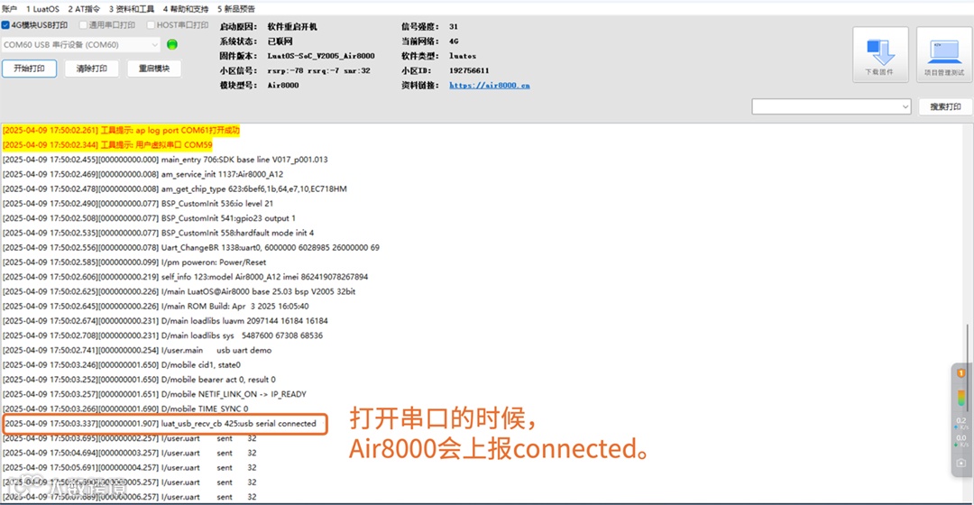
Task: Click the 开始打印 button
Action: point(29,69)
